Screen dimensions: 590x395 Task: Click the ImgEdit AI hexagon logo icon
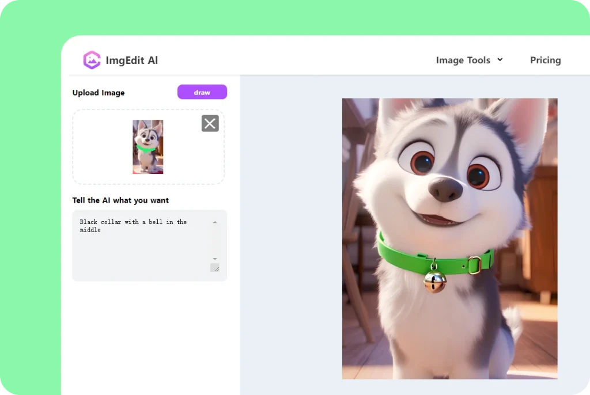(x=92, y=60)
